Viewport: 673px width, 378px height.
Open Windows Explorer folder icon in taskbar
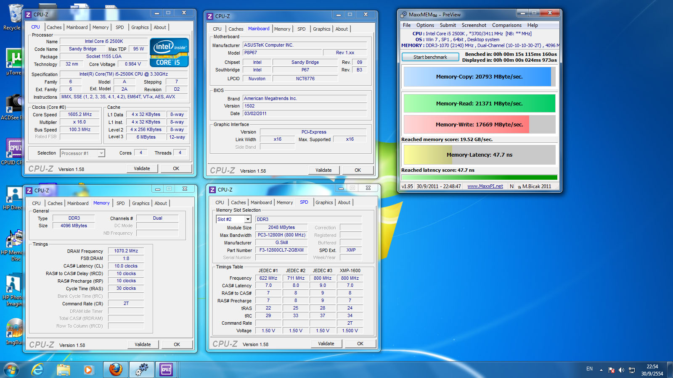(x=64, y=370)
